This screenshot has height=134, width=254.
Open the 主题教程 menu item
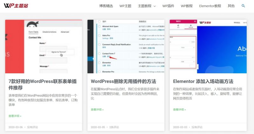tap(144, 6)
